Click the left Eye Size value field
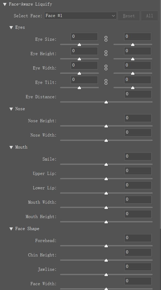Image resolution: width=161 pixels, height=290 pixels. click(x=84, y=36)
